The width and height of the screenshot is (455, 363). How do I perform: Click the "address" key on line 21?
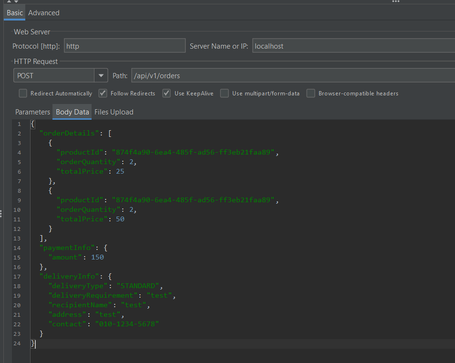(67, 314)
